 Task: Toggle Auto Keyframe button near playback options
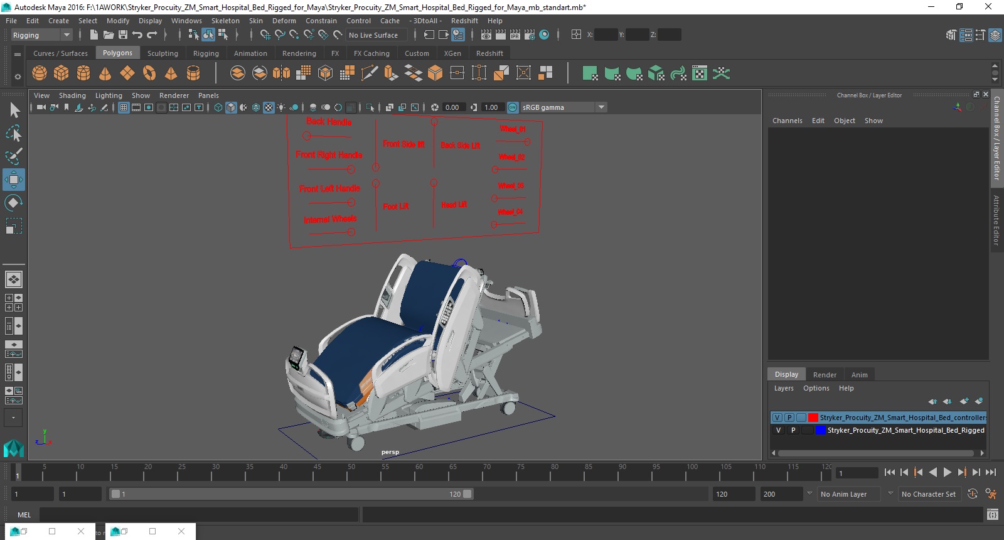[x=972, y=494]
